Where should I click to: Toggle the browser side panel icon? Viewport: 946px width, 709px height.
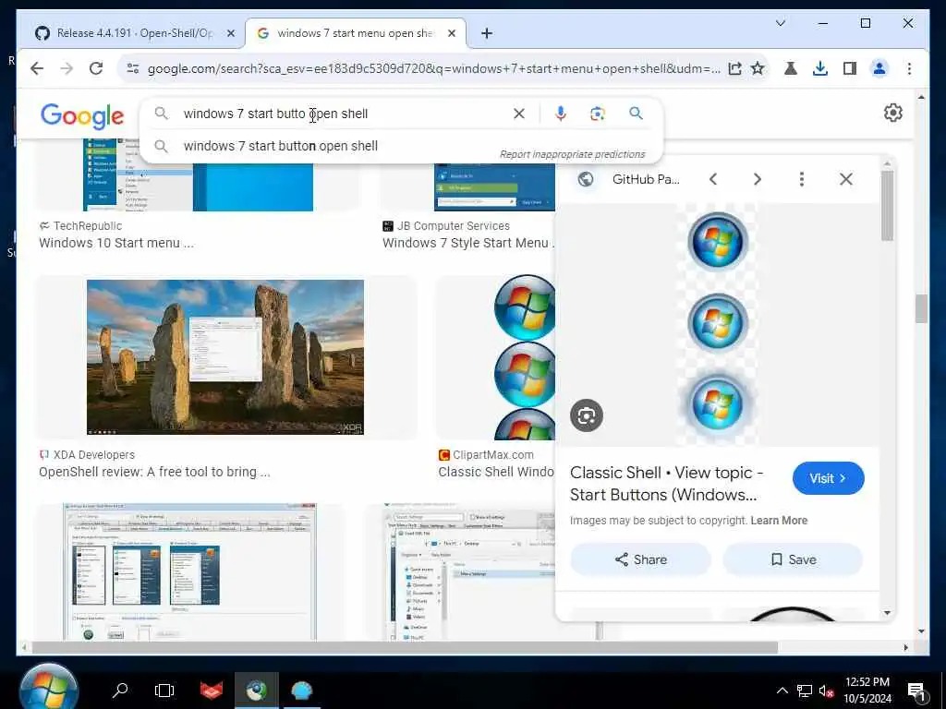click(850, 68)
